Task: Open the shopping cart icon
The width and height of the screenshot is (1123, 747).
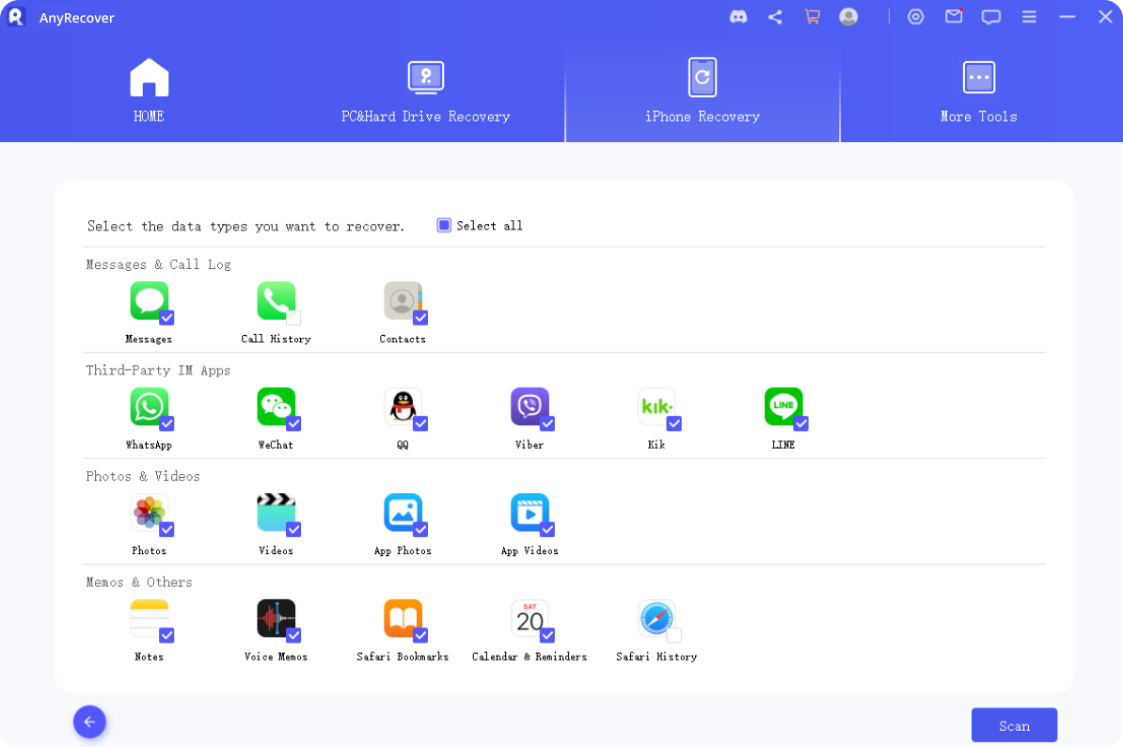Action: coord(812,17)
